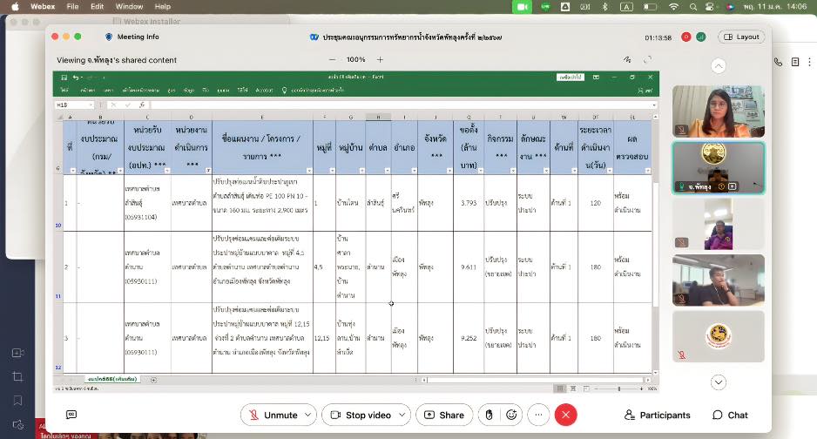Select the muted emblem avatar thumbnail
The width and height of the screenshot is (817, 439).
click(719, 336)
